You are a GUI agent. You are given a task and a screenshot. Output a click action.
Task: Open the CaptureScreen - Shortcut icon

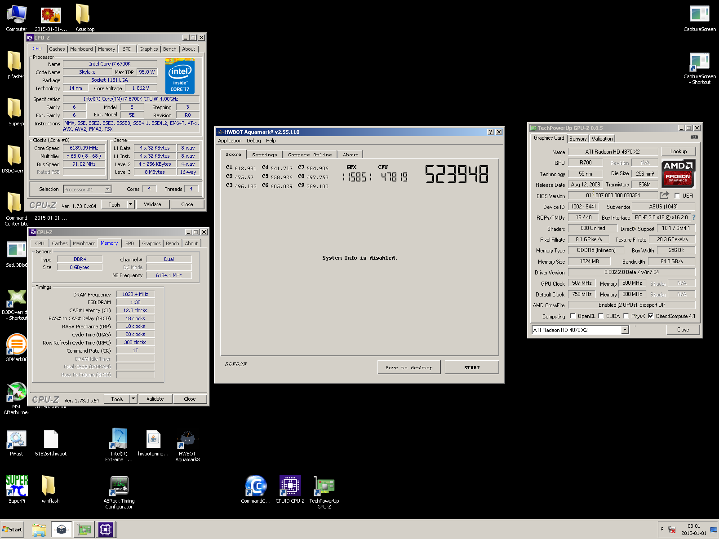click(x=700, y=68)
